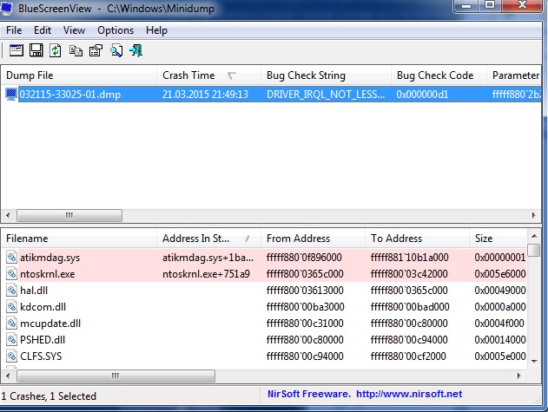Open the View menu
The width and height of the screenshot is (548, 412).
(x=74, y=30)
